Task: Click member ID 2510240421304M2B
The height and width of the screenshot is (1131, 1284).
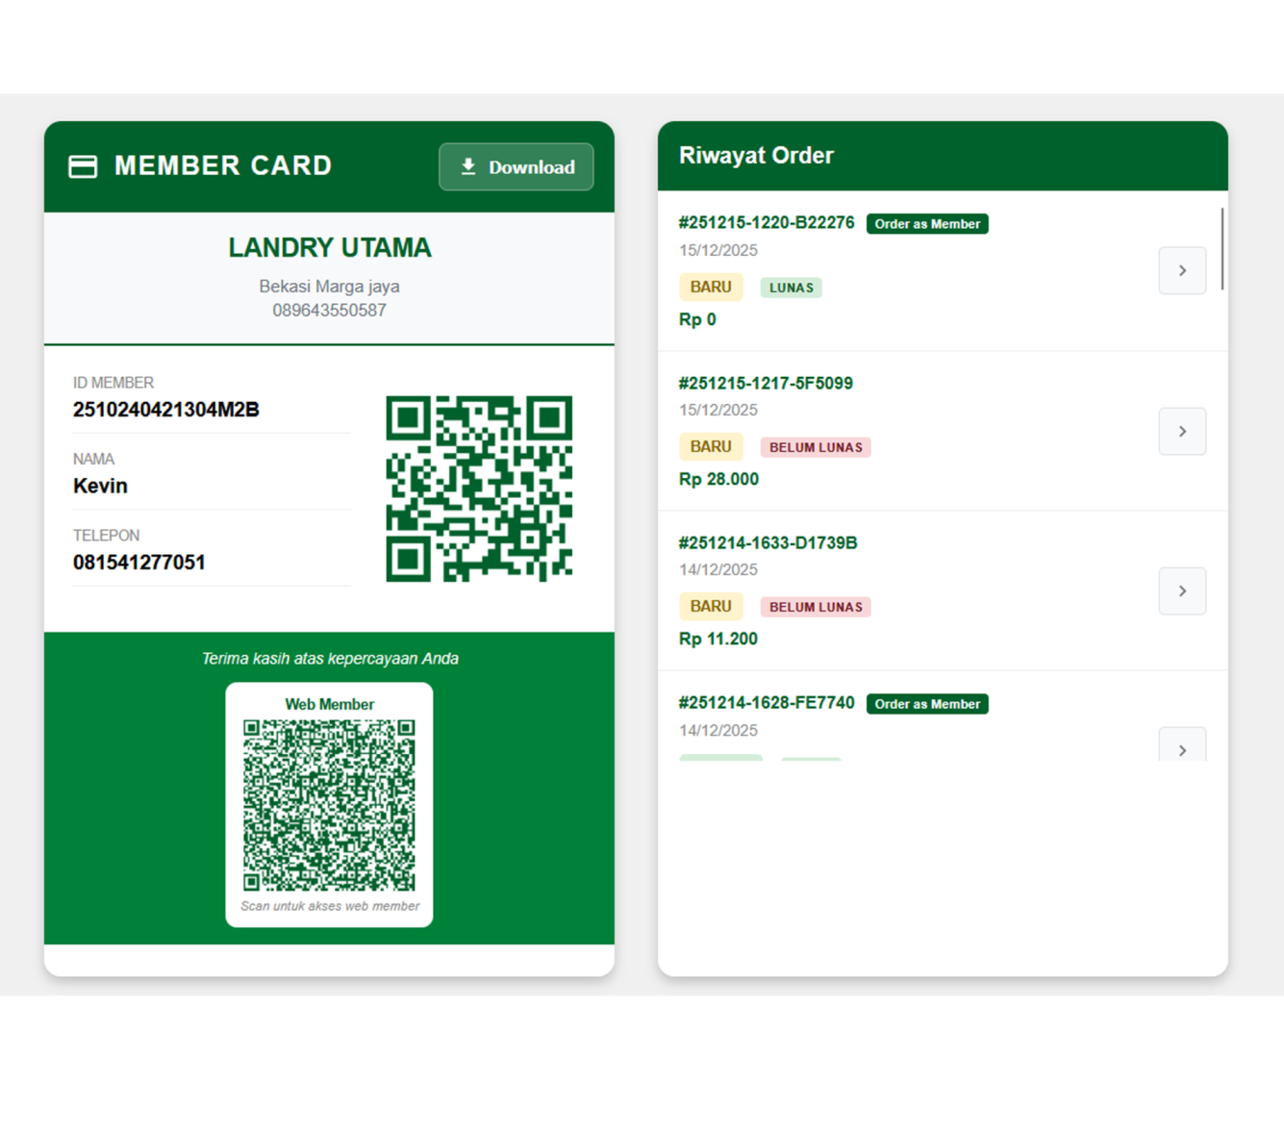Action: point(166,410)
